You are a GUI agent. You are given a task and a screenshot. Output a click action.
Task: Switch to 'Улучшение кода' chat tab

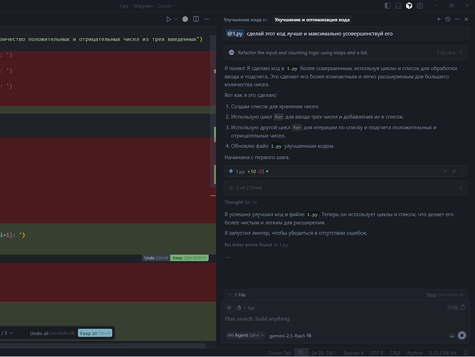click(245, 20)
